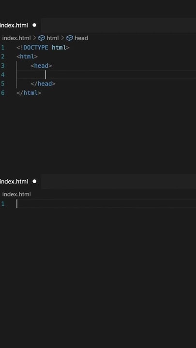Click the opening <head> tag on line 3
The width and height of the screenshot is (196, 348).
(41, 66)
